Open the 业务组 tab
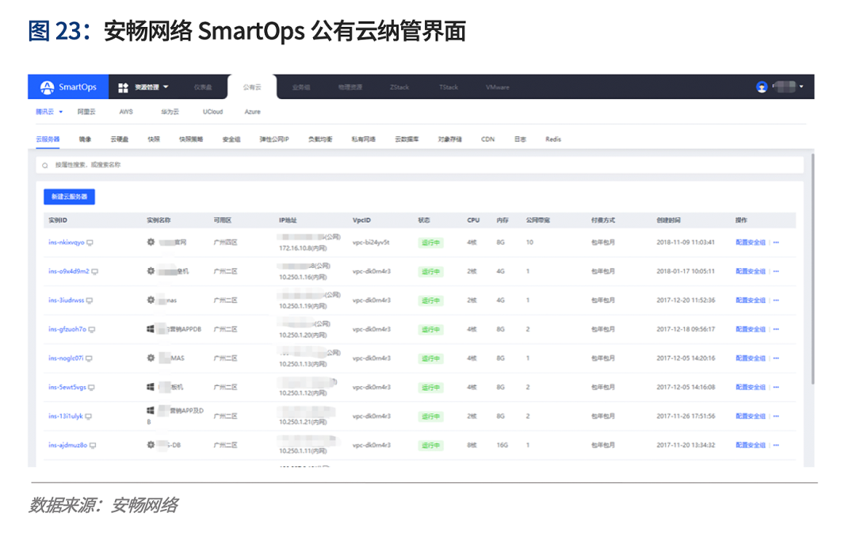 pos(301,87)
